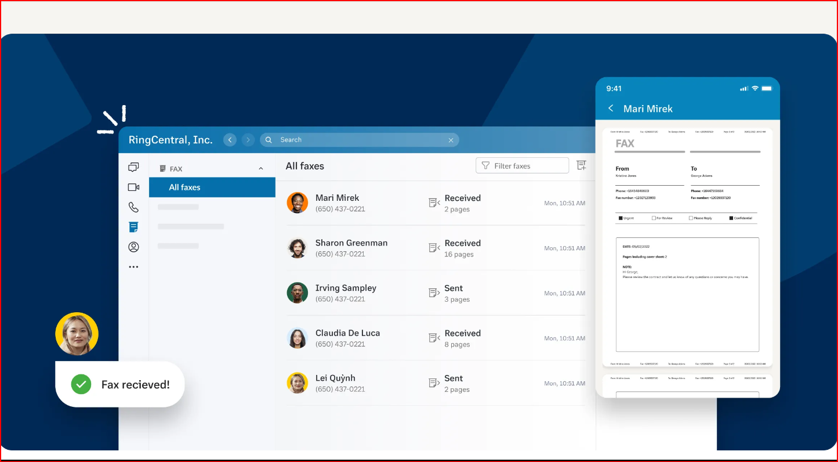Image resolution: width=838 pixels, height=462 pixels.
Task: Open Lei Quỳnh's name in fax list
Action: coord(335,378)
